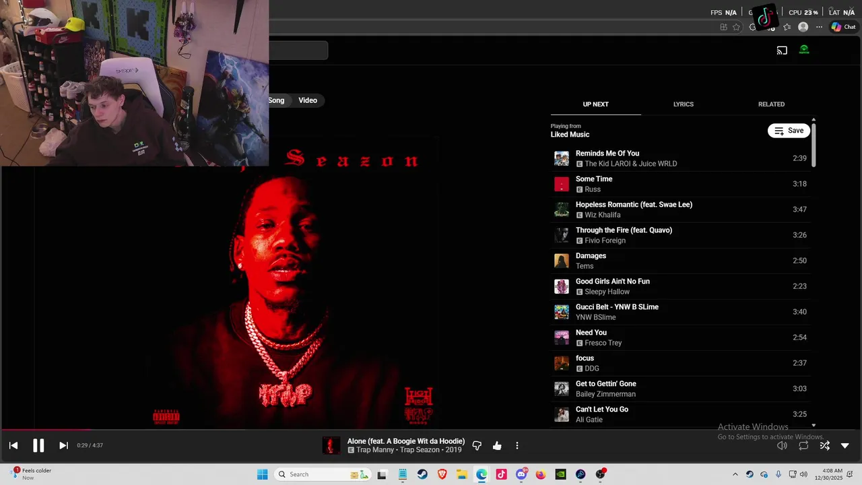Open Copilot Chat in browser
Image resolution: width=862 pixels, height=485 pixels.
point(843,27)
